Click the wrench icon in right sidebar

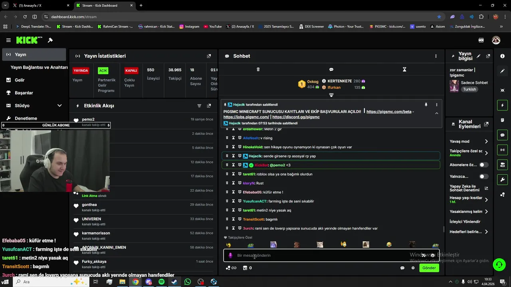[x=502, y=179]
